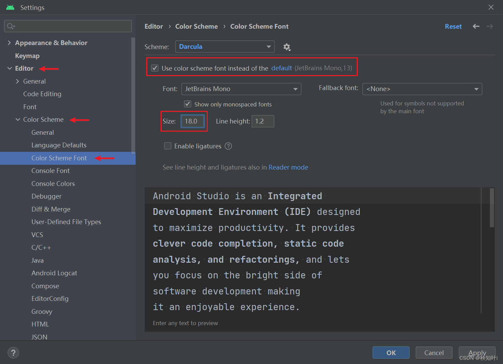This screenshot has width=503, height=364.
Task: Click the Color Scheme breadcrumb
Action: point(196,26)
